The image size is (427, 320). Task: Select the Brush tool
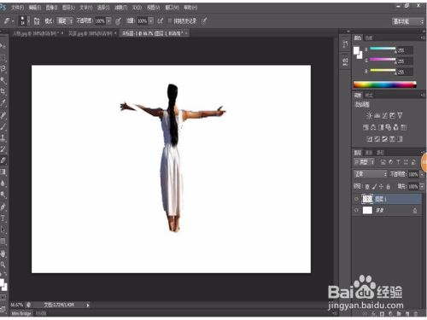(3, 126)
